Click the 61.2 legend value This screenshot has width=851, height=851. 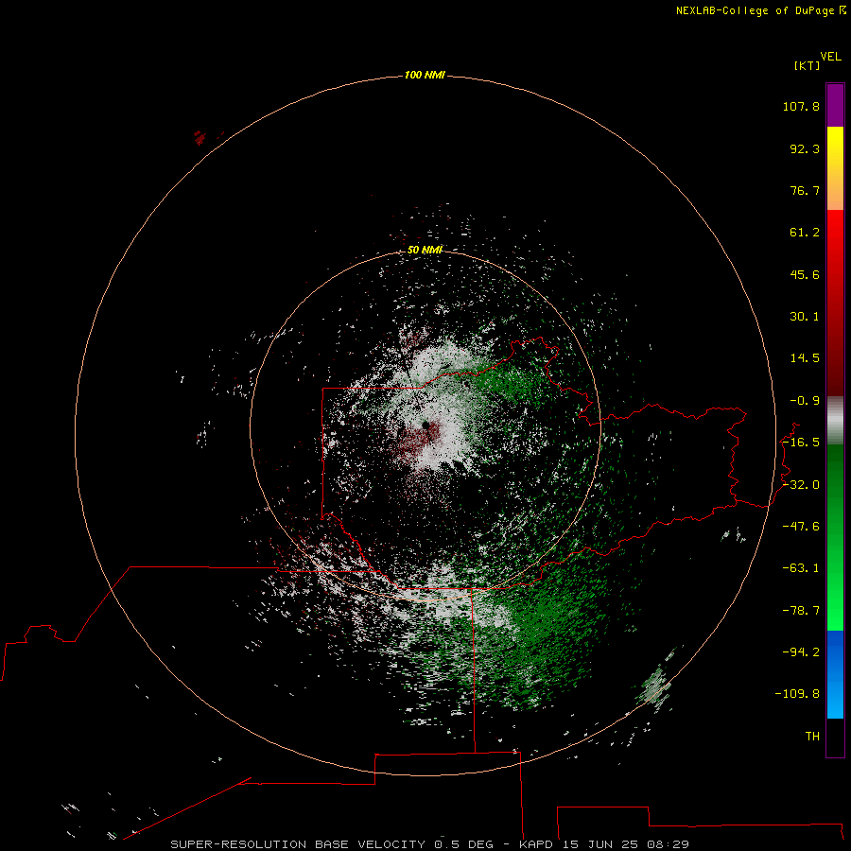(x=805, y=233)
